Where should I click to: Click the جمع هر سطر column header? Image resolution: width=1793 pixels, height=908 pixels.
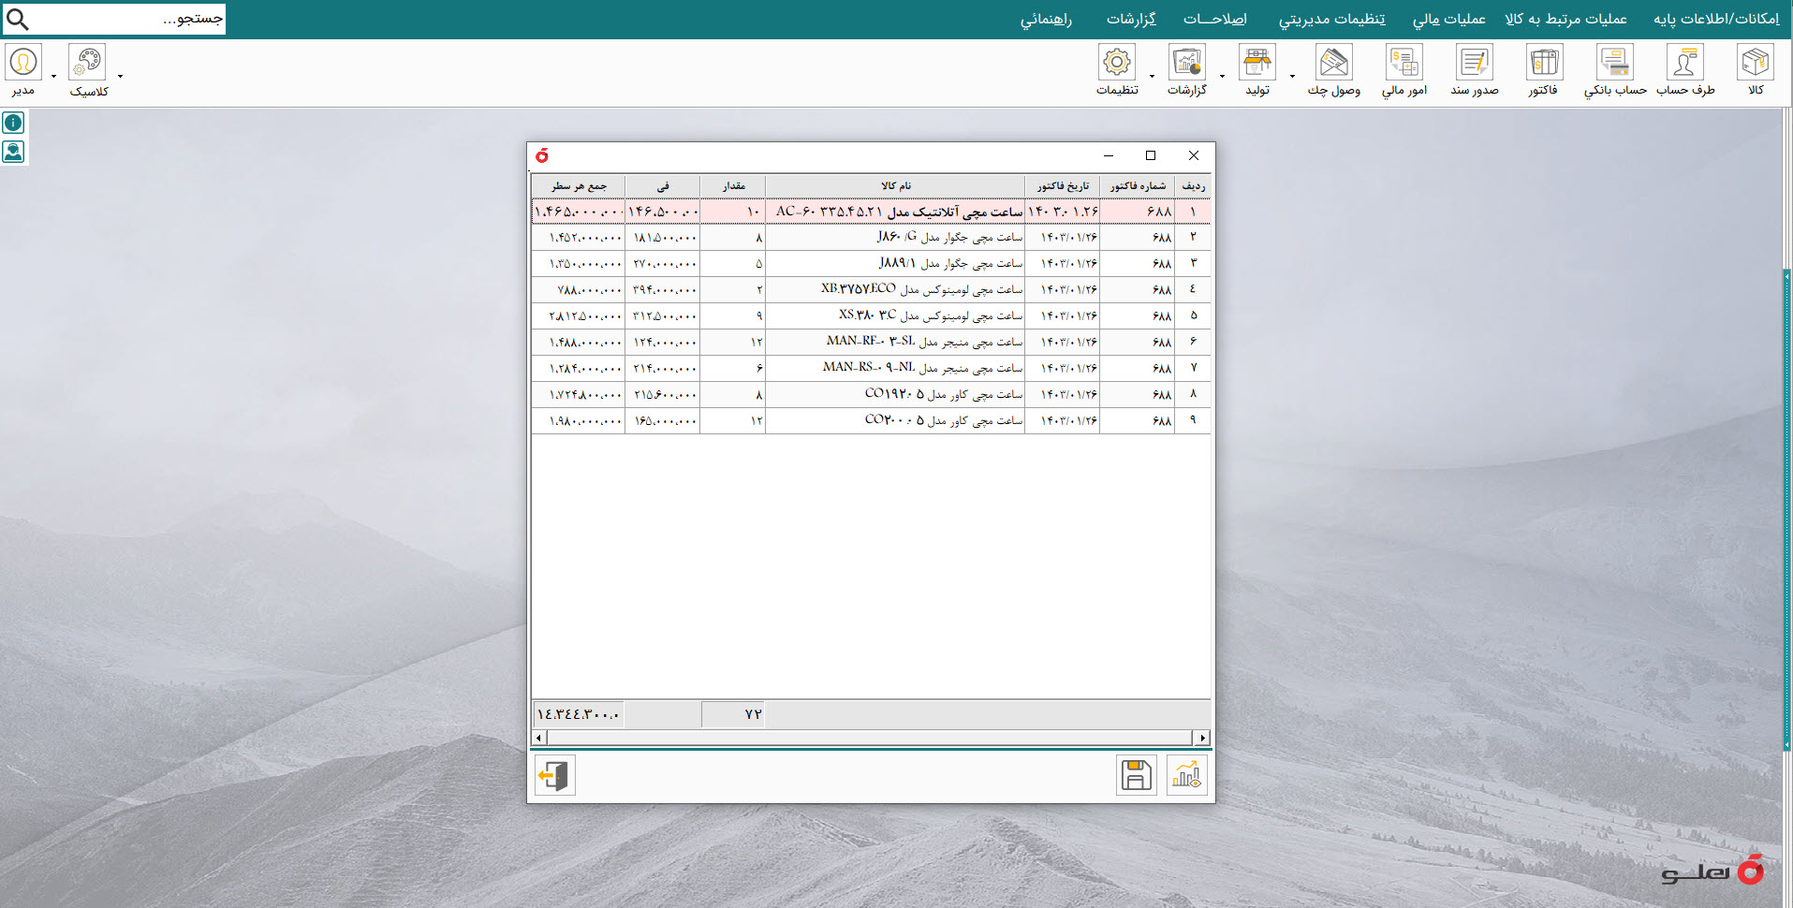pyautogui.click(x=579, y=185)
